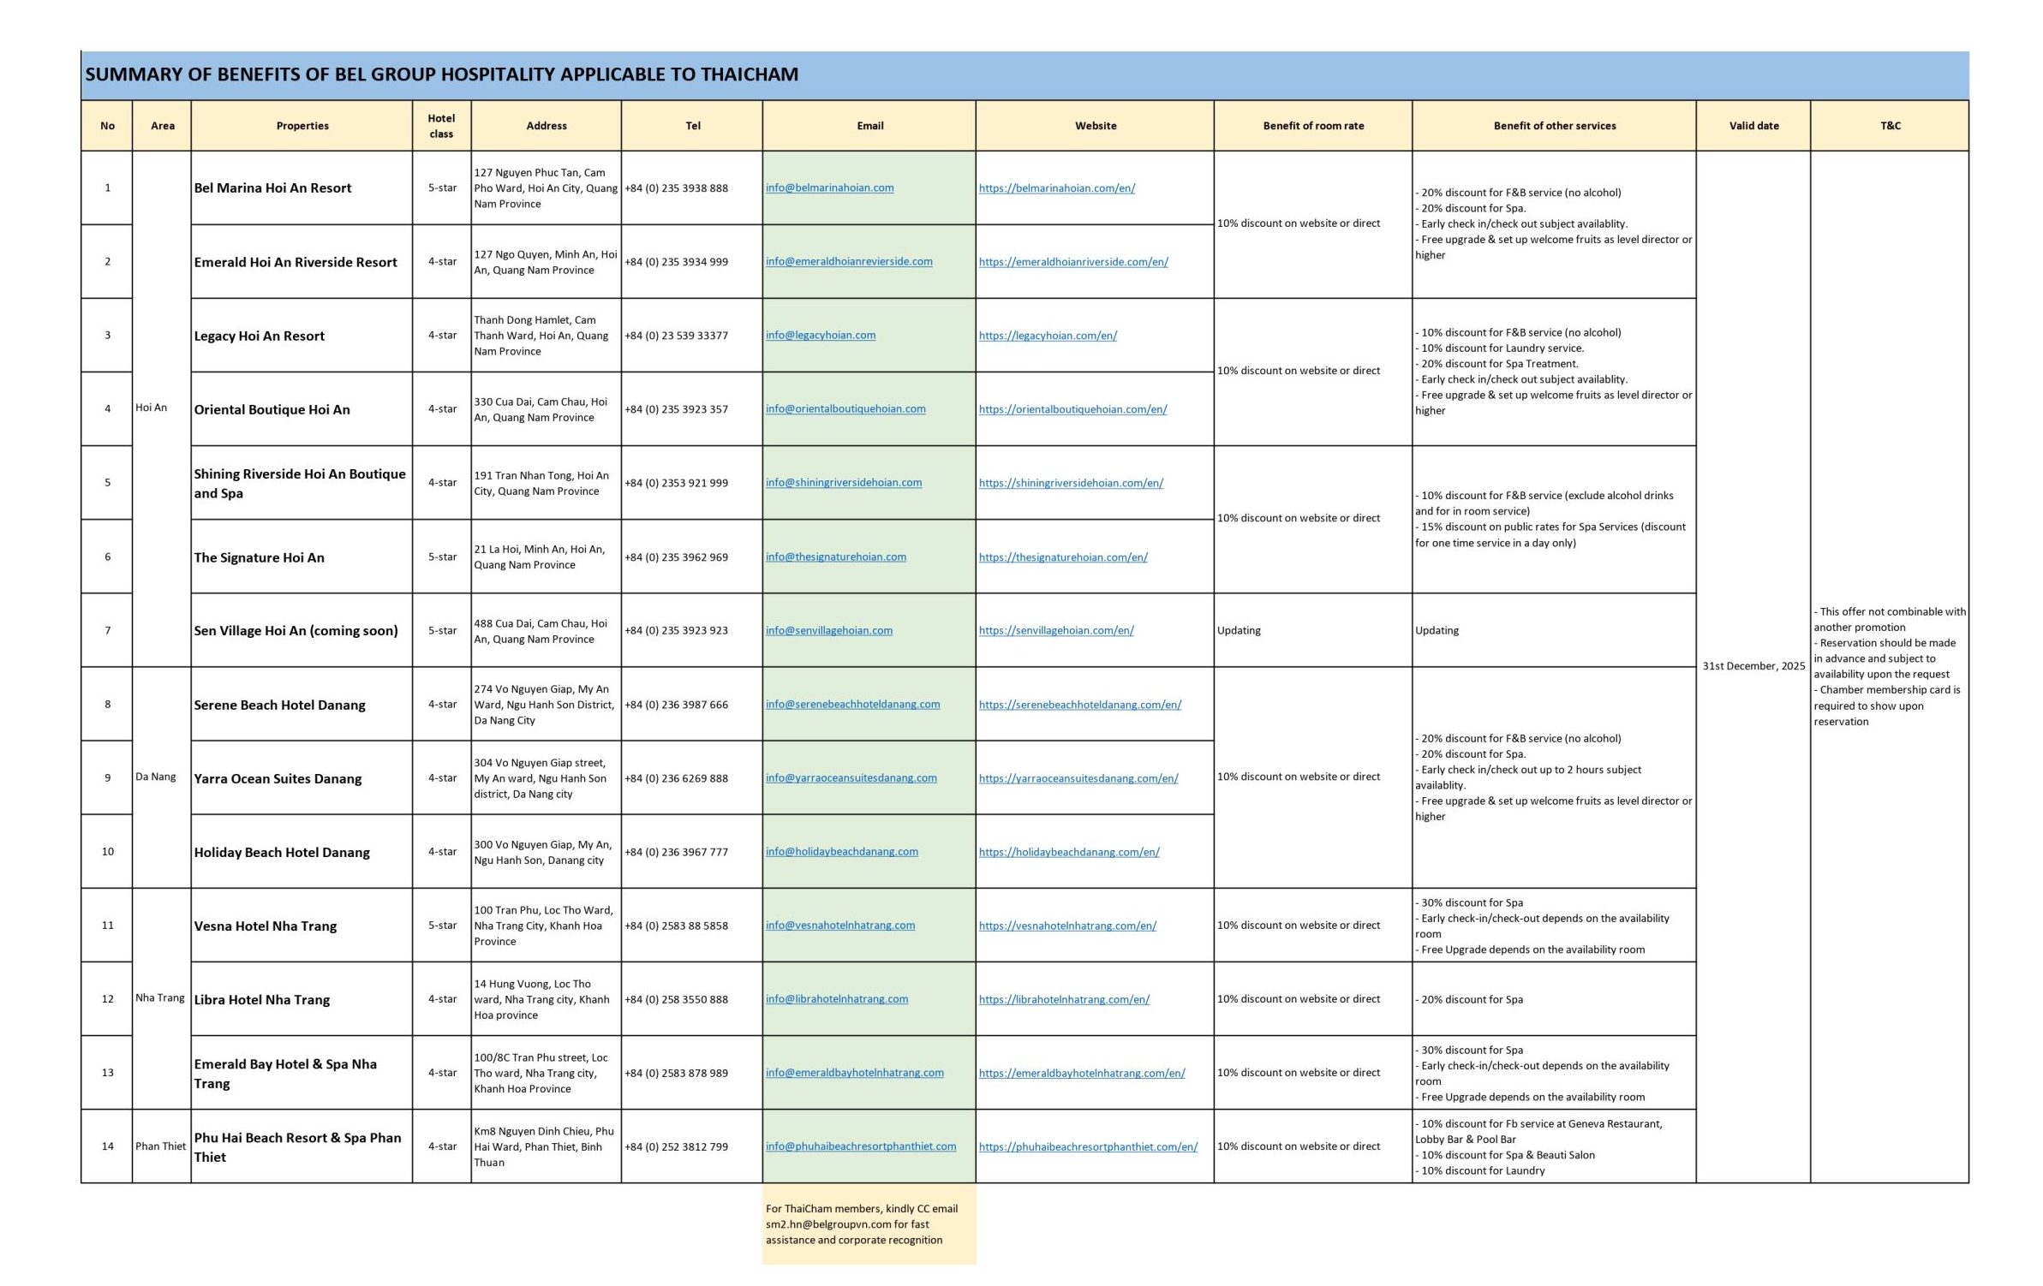The image size is (2043, 1286).
Task: Open https://phuhaibeachresortphanthiet.com/en/ website link
Action: [1088, 1146]
